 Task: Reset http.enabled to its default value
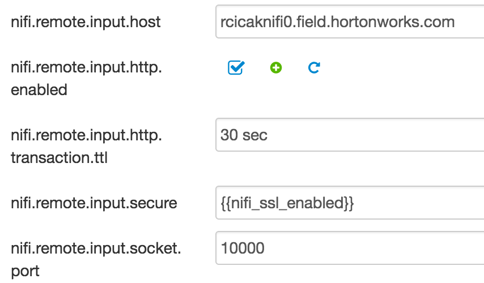pos(314,68)
